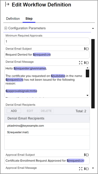Select the pkiadmins@keyexample.com recipient row
The width and height of the screenshot is (98, 174).
47,126
